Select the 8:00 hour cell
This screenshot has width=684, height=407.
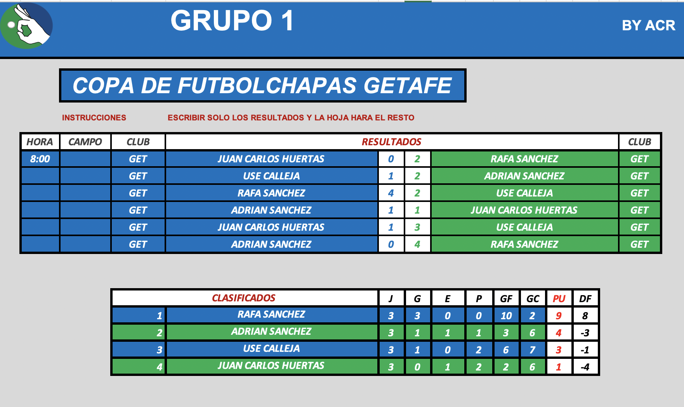click(40, 159)
